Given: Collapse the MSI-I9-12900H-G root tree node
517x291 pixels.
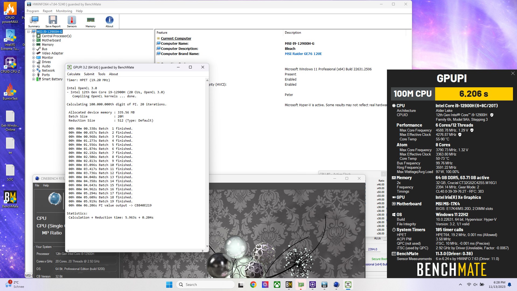Looking at the screenshot, I should point(28,32).
